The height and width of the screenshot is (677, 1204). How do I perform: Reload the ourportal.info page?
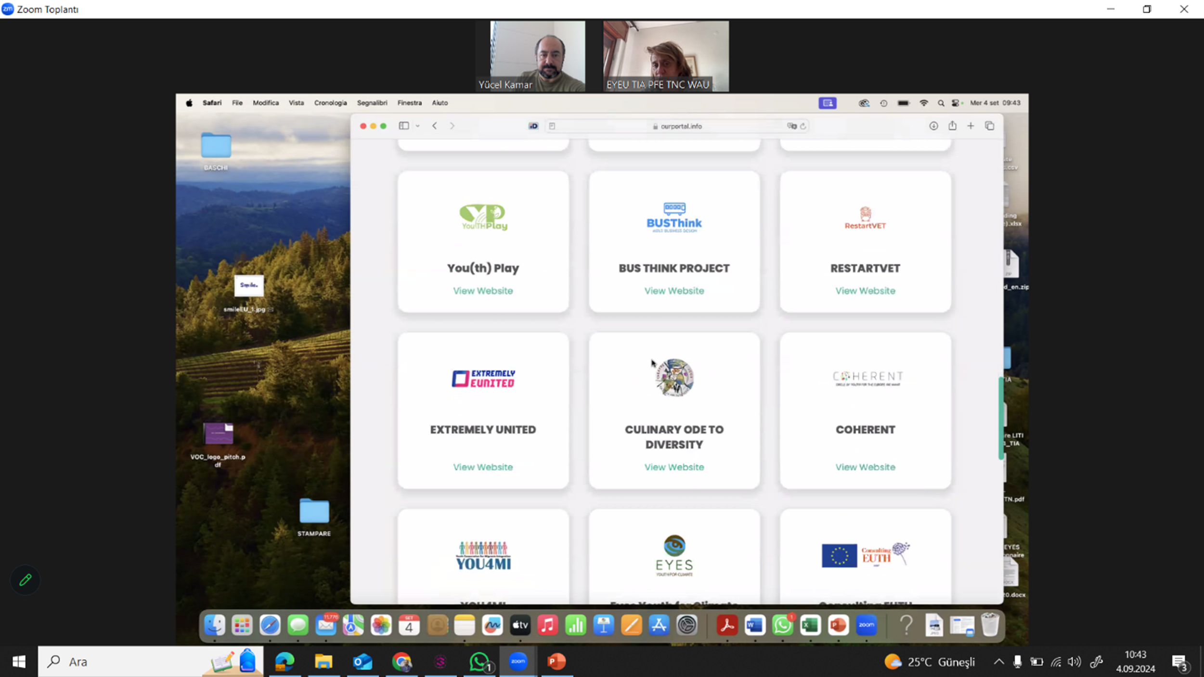(803, 126)
